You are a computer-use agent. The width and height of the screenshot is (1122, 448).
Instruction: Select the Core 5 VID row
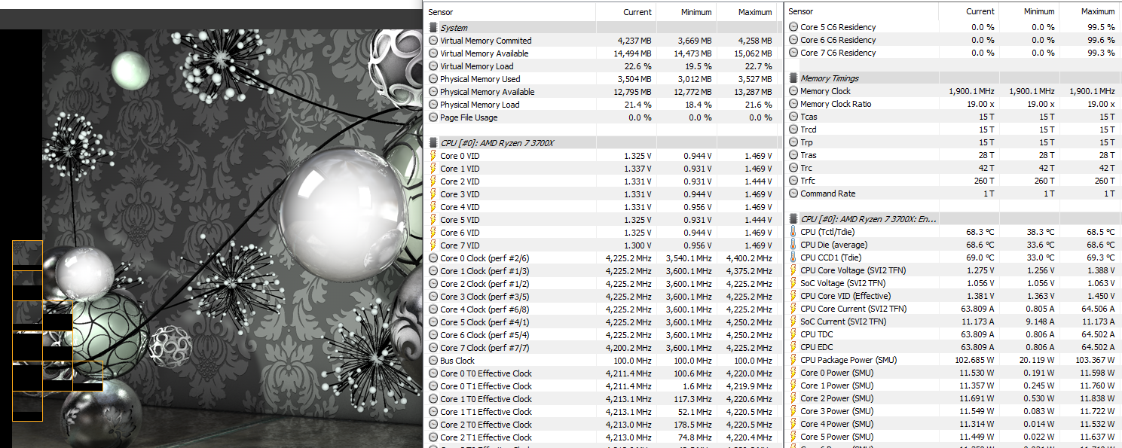tap(601, 220)
